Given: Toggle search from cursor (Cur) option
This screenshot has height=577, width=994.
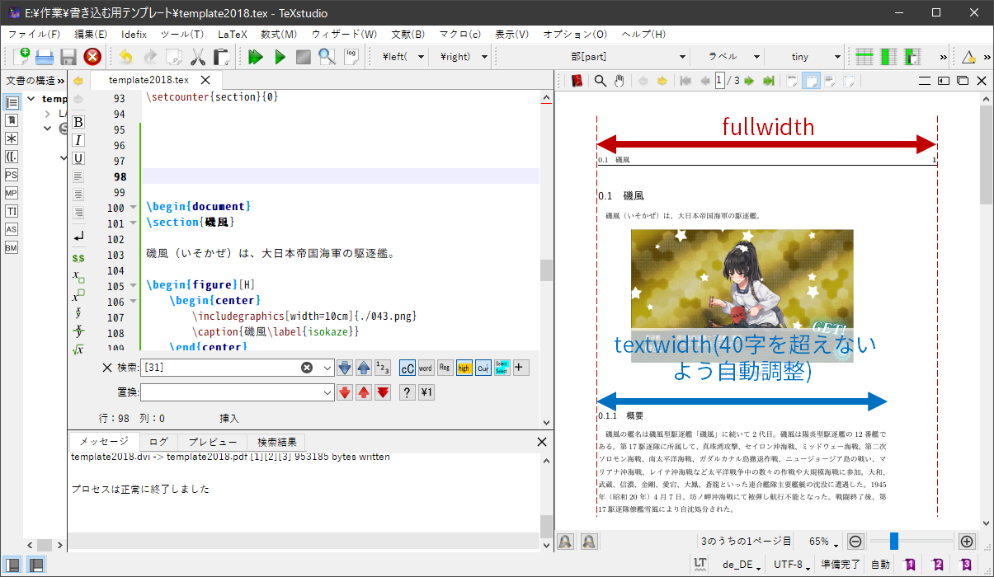Looking at the screenshot, I should click(483, 368).
